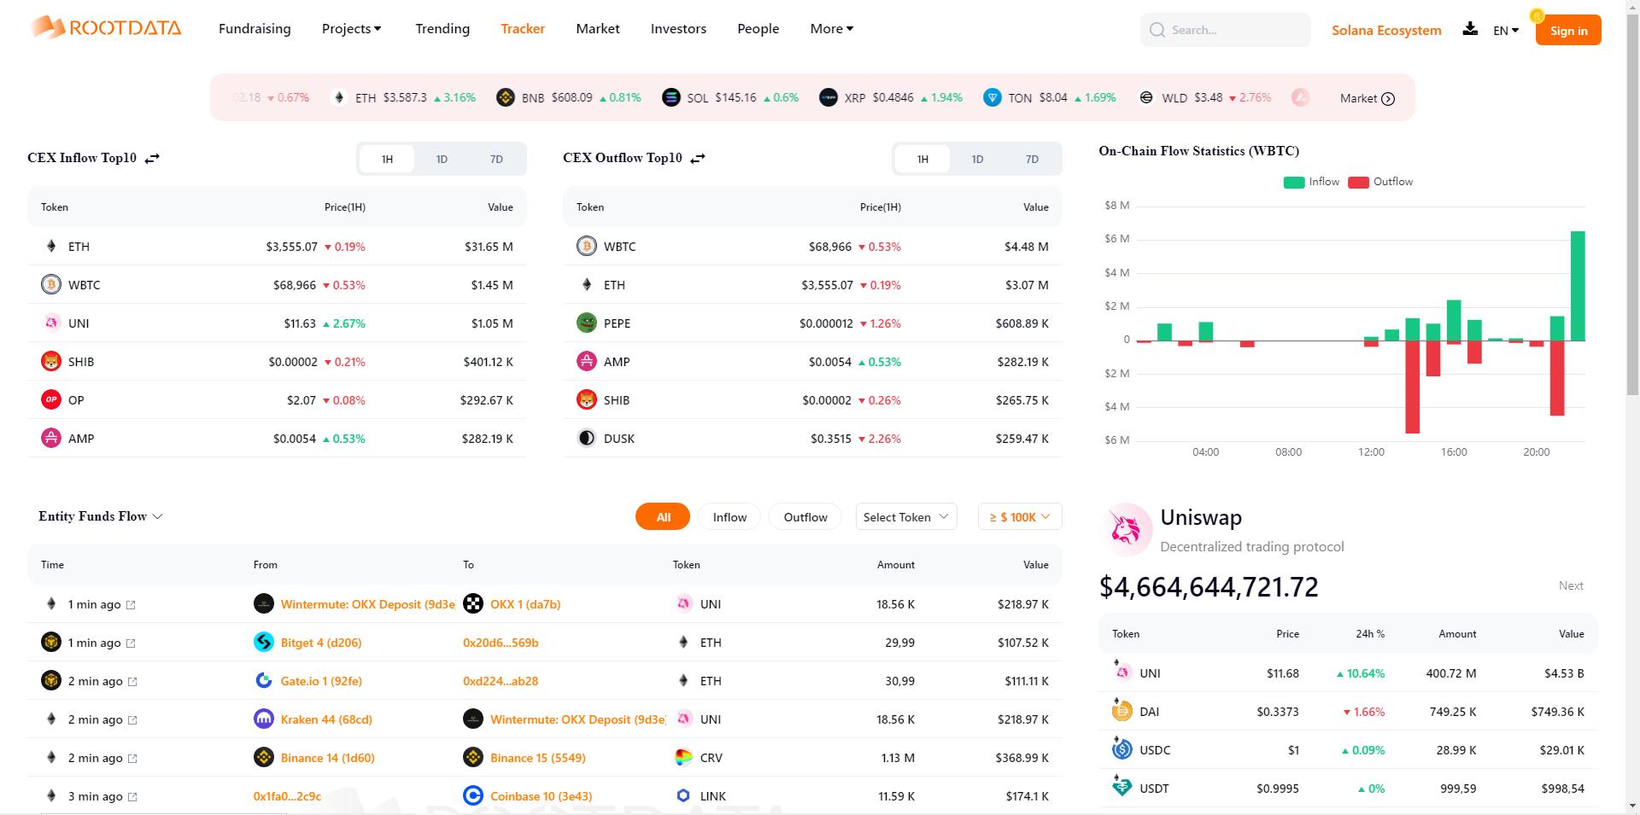The height and width of the screenshot is (815, 1640).
Task: Click the tallest green inflow bar in chart
Action: 1578,286
